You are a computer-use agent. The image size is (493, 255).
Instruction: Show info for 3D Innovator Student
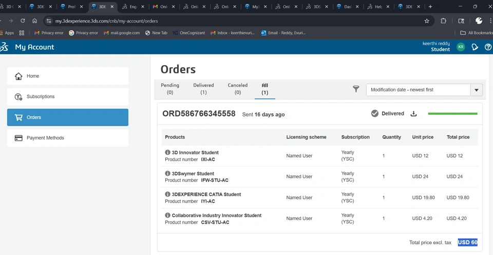click(167, 152)
